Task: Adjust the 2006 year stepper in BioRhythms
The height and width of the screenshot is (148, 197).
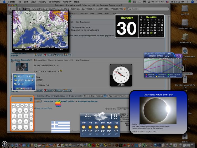Action: coord(155,56)
